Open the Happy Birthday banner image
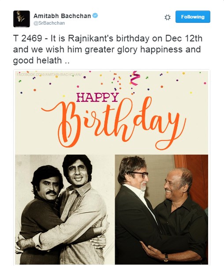Image resolution: width=224 pixels, height=266 pixels. coord(112,112)
